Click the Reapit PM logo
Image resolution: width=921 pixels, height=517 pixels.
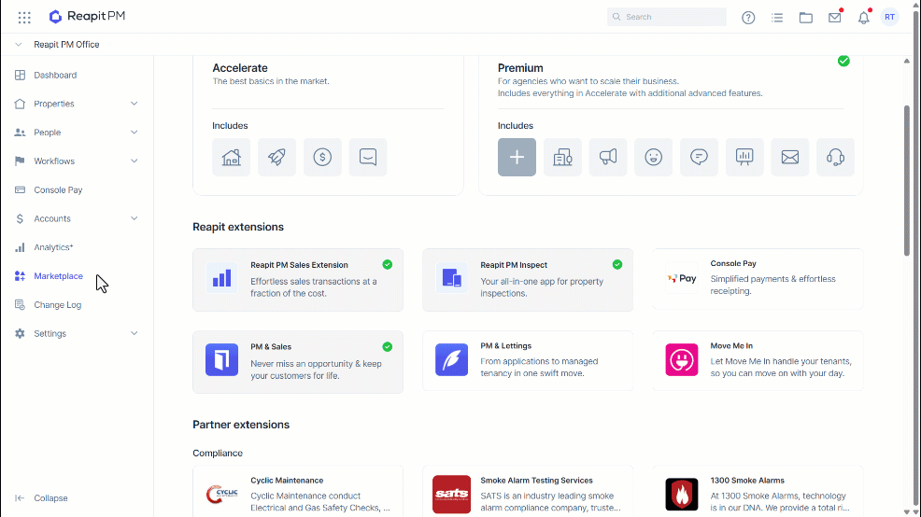[87, 17]
